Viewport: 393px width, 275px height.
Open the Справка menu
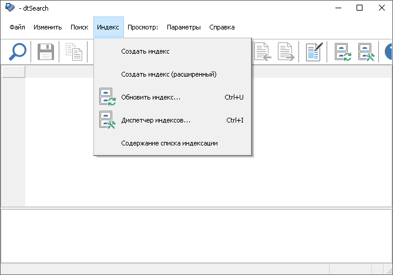tap(222, 27)
